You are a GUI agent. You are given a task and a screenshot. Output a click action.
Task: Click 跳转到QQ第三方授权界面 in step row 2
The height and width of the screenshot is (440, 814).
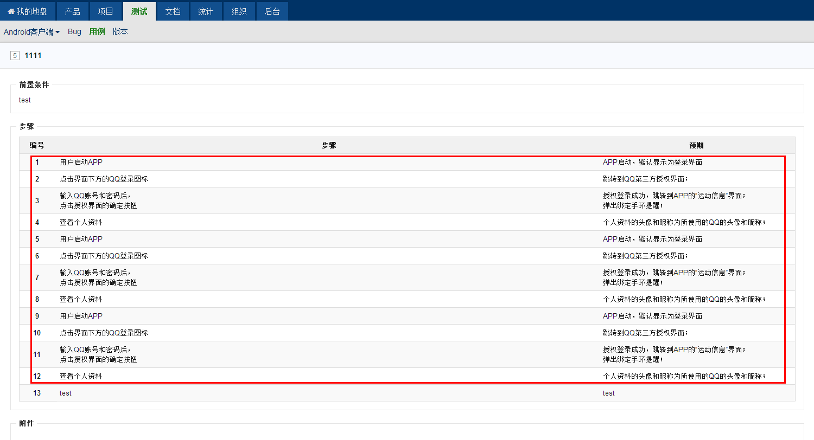(646, 179)
